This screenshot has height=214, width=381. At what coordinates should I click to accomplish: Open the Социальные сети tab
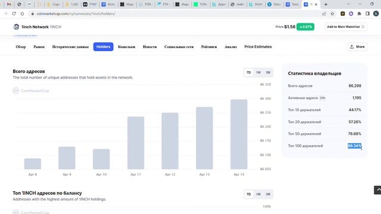(179, 46)
